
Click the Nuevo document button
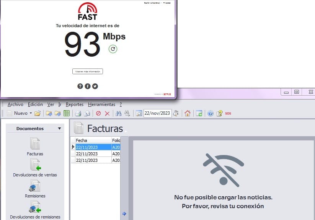(17, 113)
